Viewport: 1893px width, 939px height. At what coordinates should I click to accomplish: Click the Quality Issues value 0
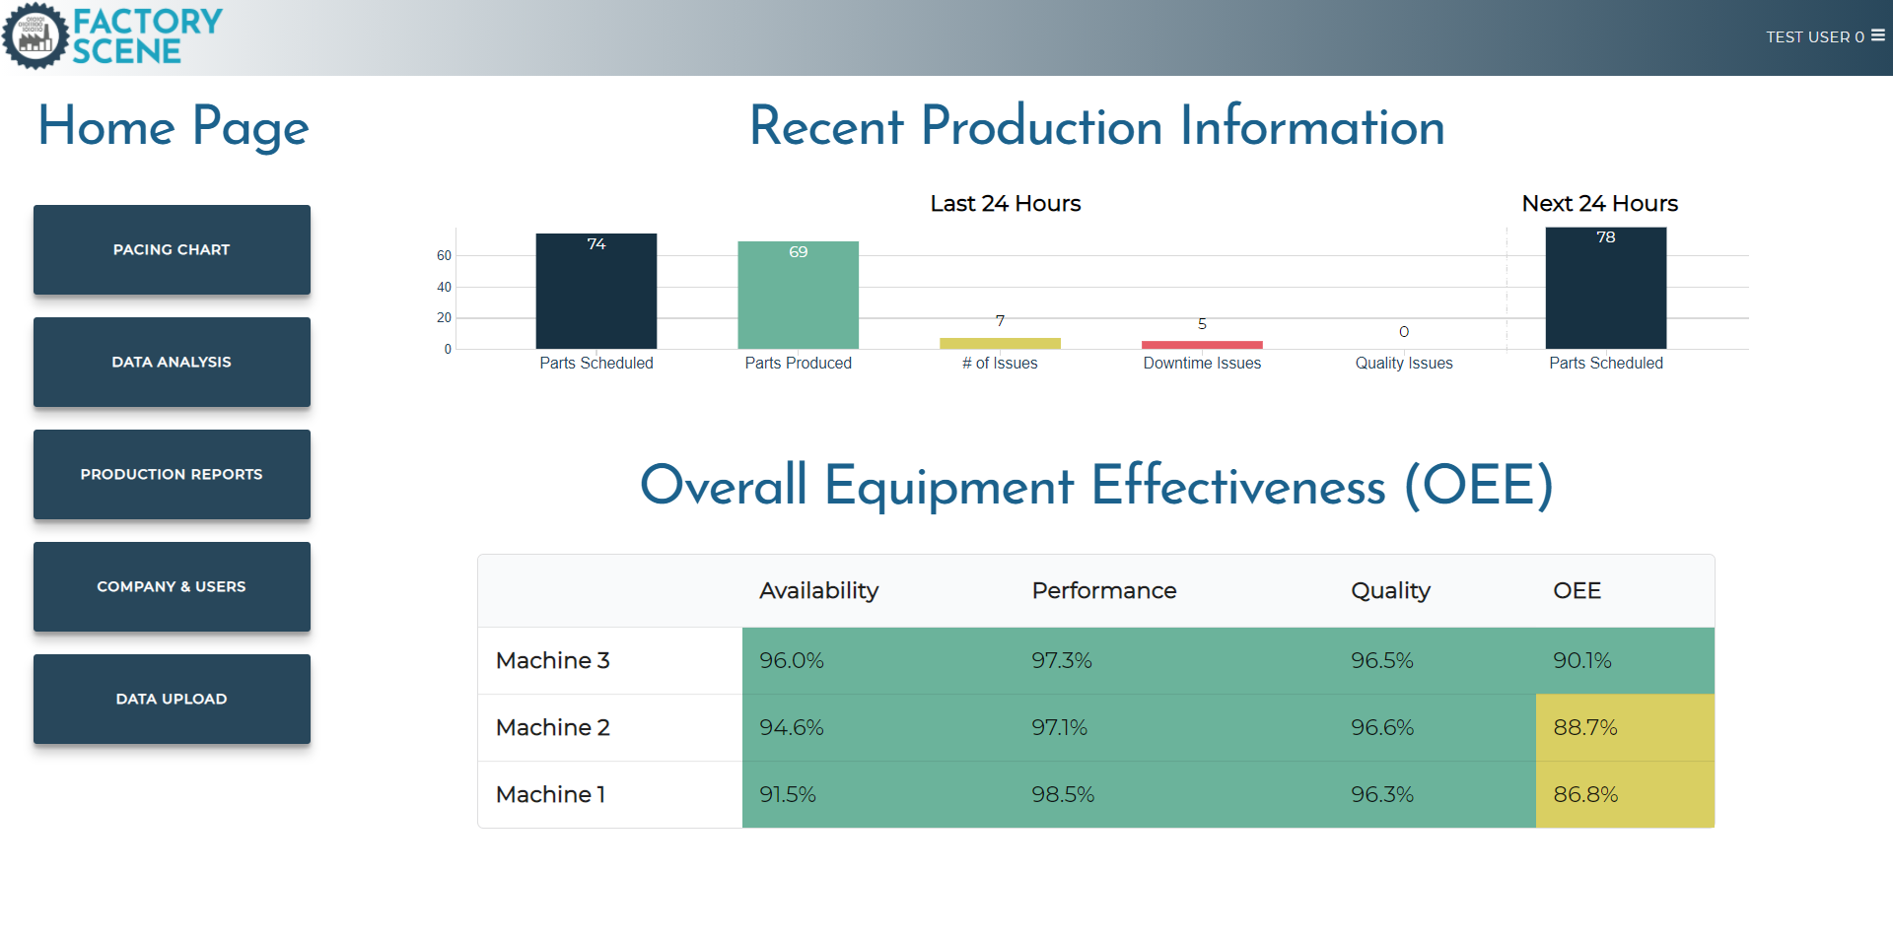coord(1404,332)
